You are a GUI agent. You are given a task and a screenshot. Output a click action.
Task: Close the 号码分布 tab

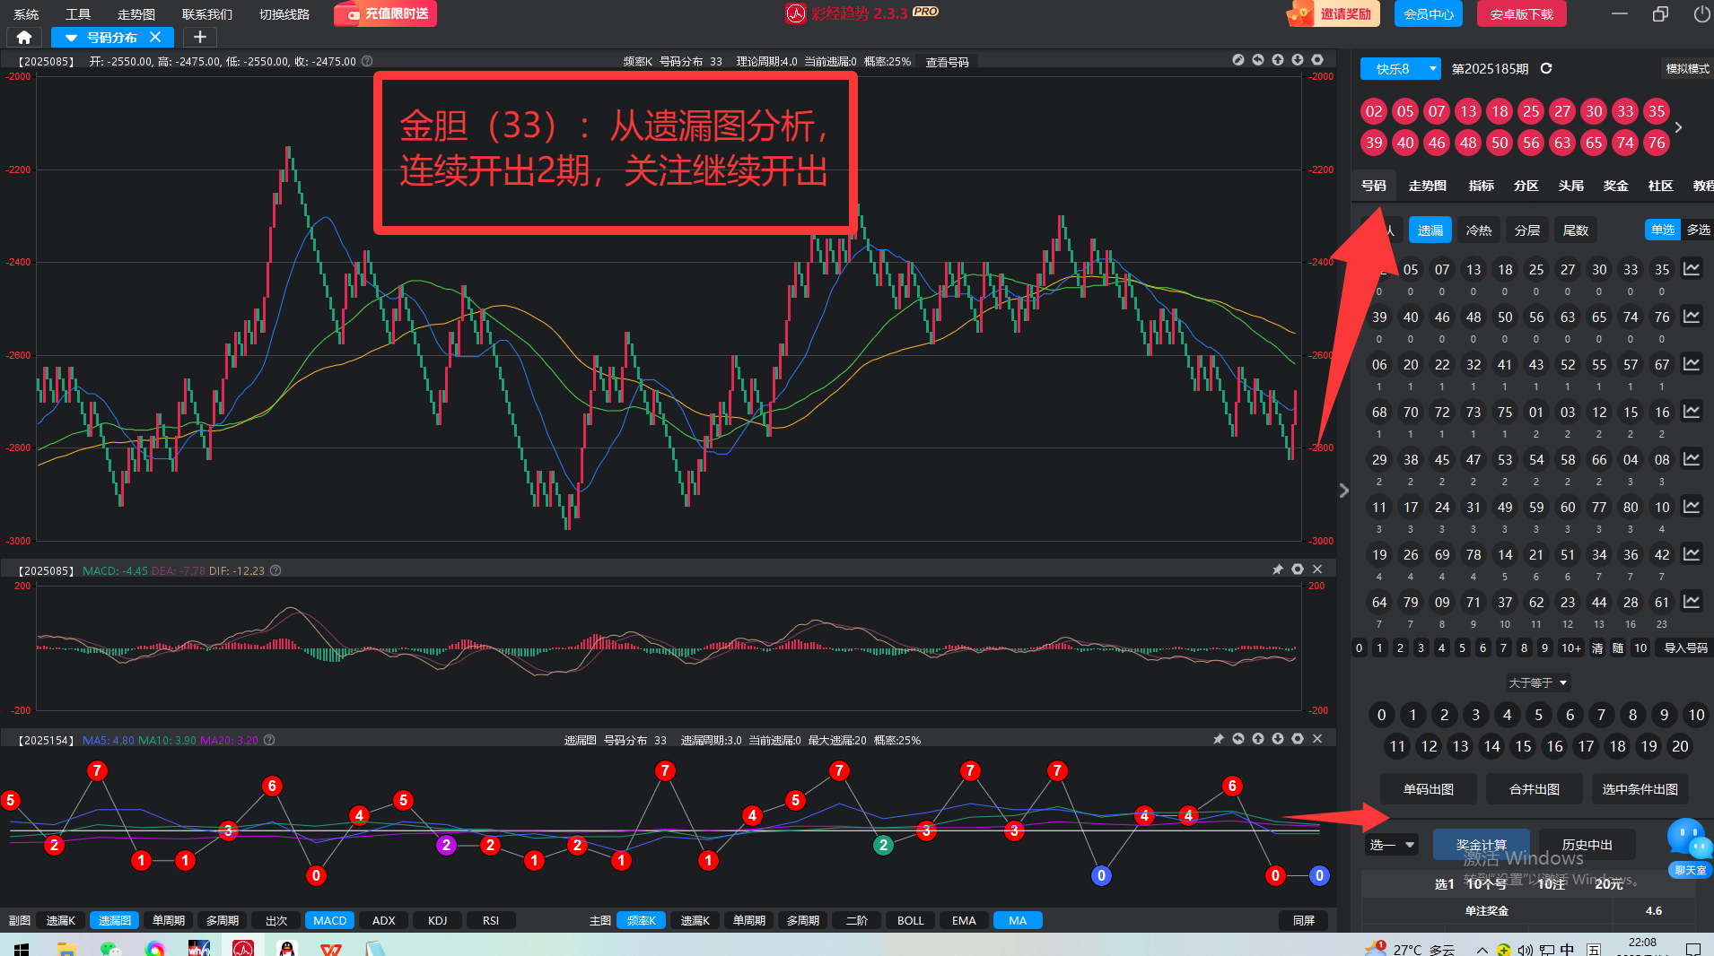(155, 38)
